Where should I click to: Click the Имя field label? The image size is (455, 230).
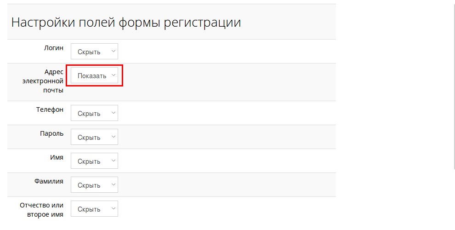[57, 157]
